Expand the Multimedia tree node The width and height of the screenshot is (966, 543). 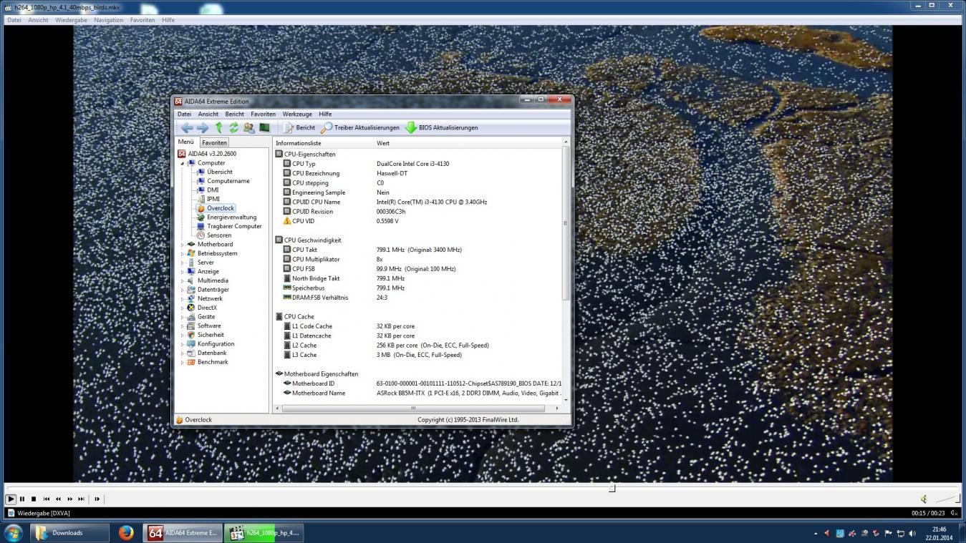pyautogui.click(x=182, y=280)
